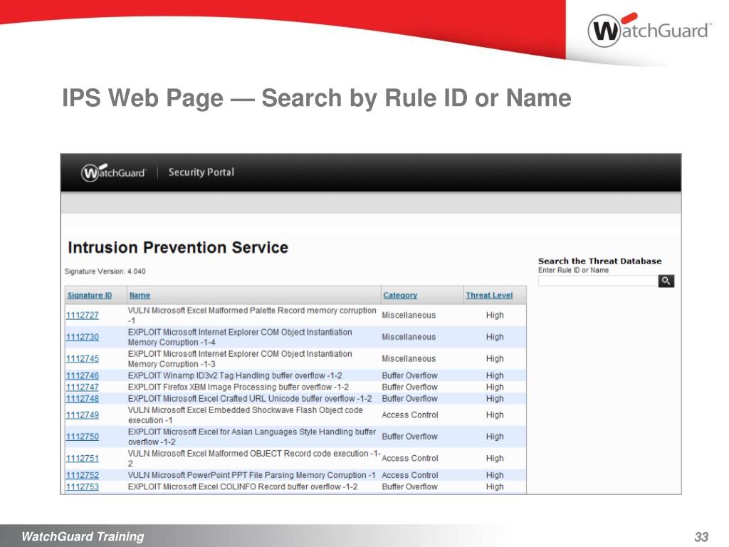Click the WatchGuard logo on the slide corner

pos(649,30)
